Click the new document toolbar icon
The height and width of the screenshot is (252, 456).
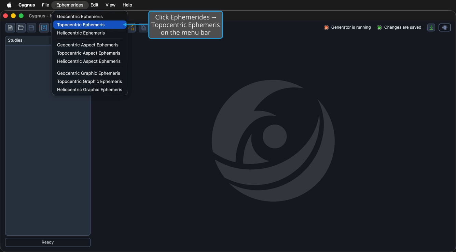coord(10,28)
